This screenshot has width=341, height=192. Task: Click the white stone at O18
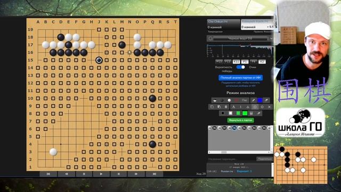(x=137, y=37)
